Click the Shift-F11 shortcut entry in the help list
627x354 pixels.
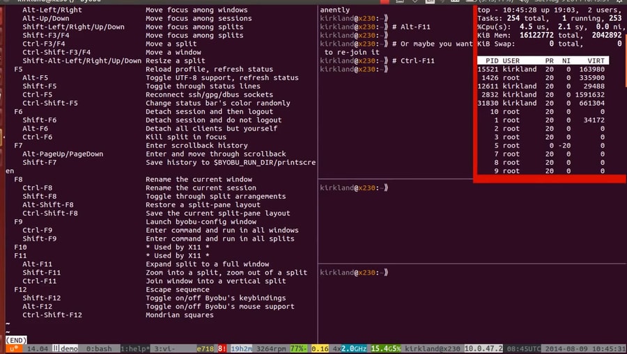(x=42, y=273)
